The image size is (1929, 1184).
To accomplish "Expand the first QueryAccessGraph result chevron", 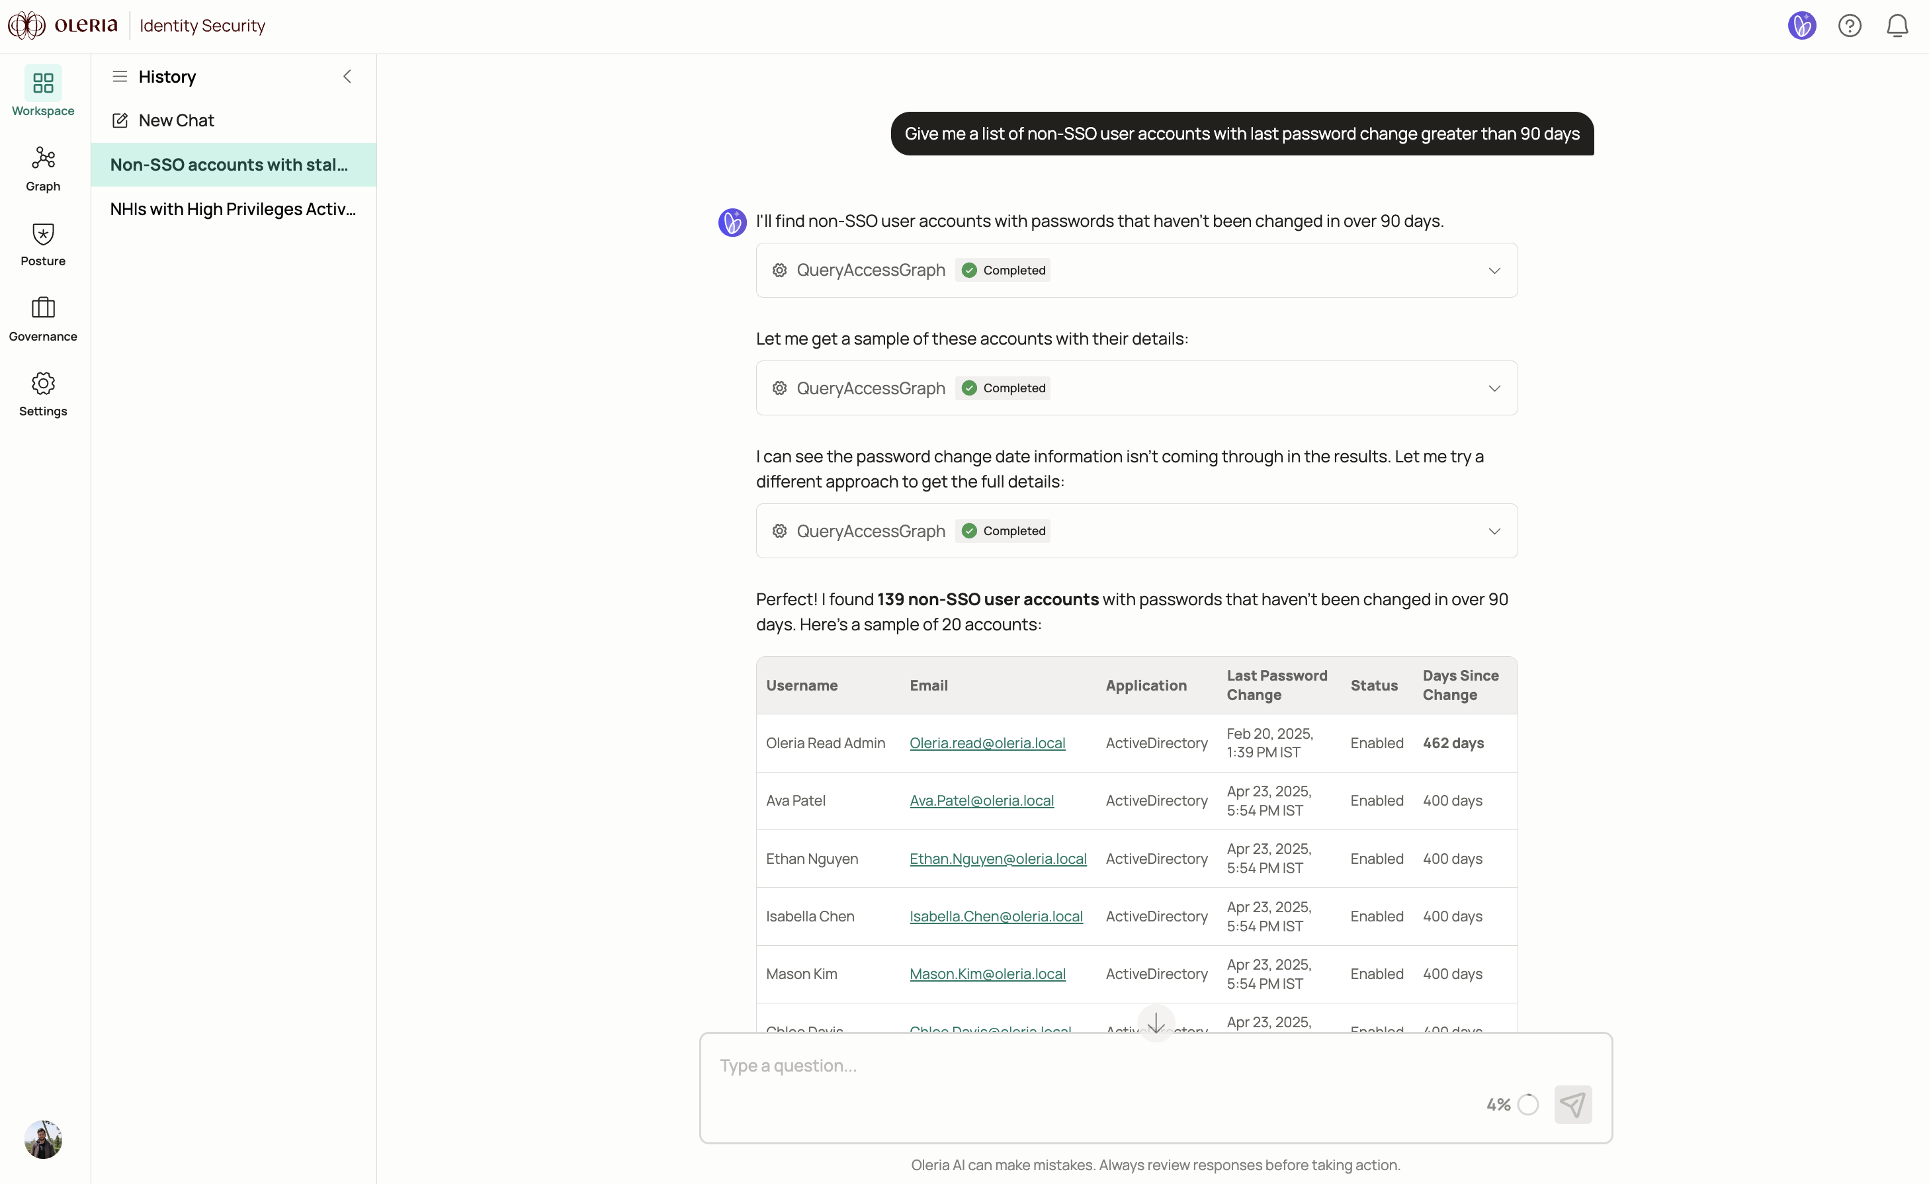I will [x=1494, y=270].
